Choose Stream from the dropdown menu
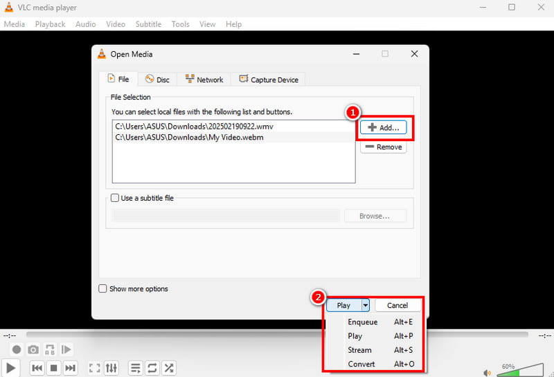This screenshot has width=554, height=377. [x=375, y=350]
